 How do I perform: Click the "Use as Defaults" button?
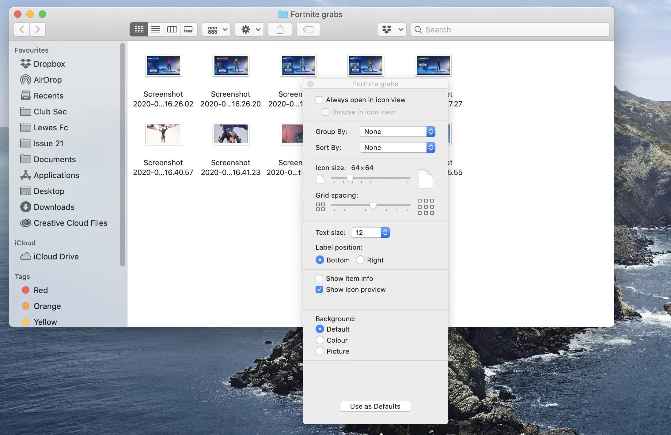[375, 406]
